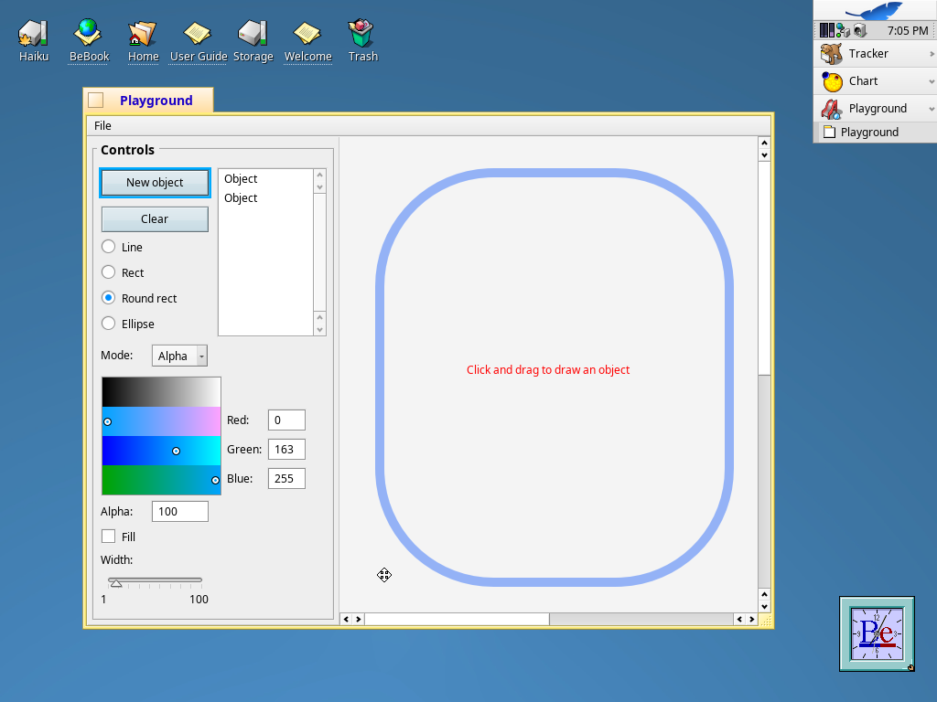
Task: Click the 7:05 PM clock in Deskbar
Action: tap(907, 30)
